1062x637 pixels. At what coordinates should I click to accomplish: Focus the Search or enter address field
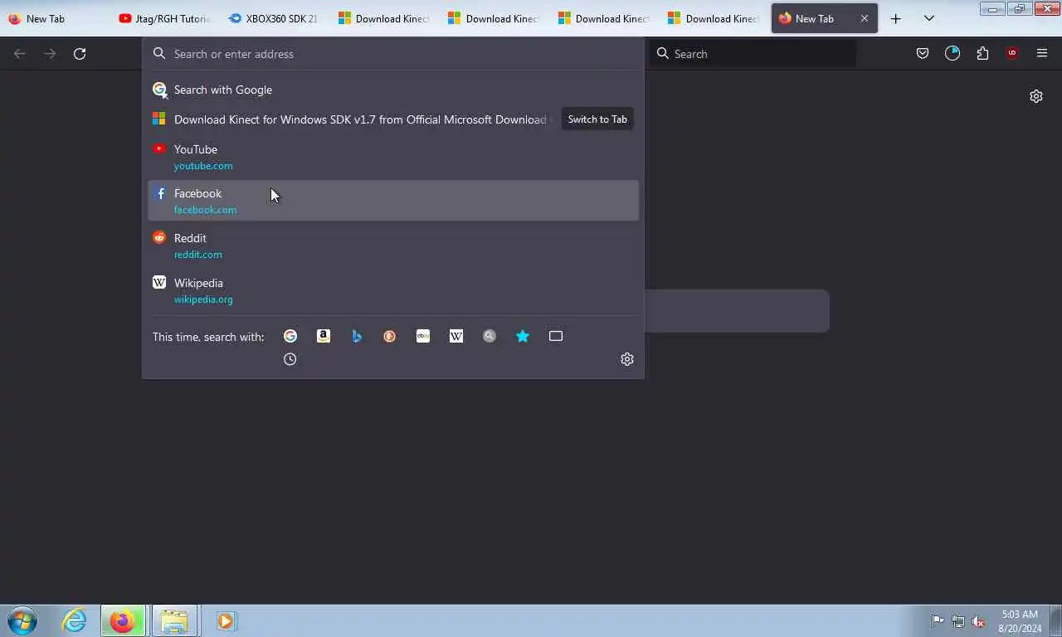(x=393, y=54)
